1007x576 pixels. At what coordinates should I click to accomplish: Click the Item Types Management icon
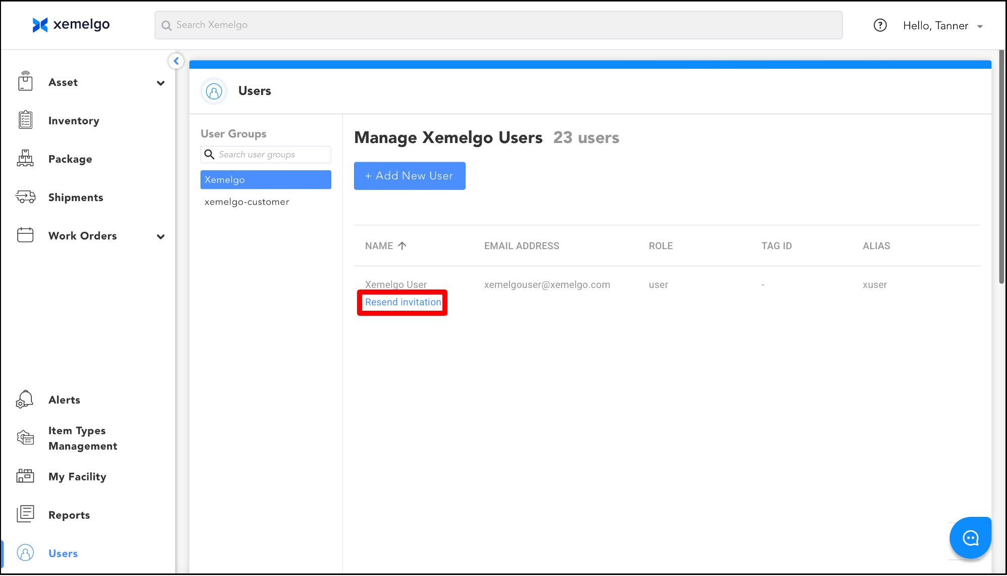(25, 438)
